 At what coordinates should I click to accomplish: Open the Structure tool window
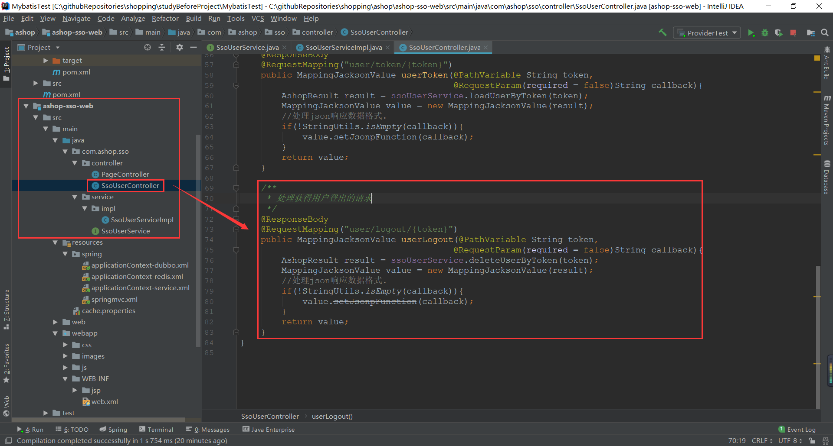point(7,309)
